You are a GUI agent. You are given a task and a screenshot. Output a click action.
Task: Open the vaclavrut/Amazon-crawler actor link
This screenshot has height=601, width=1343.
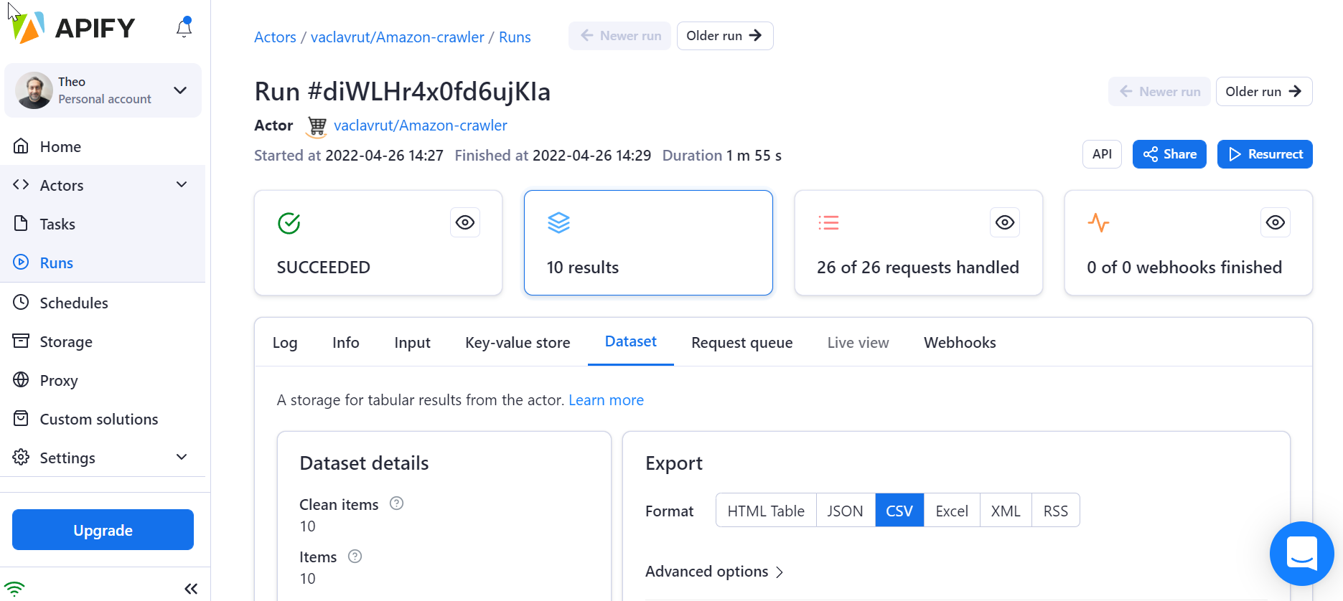(421, 126)
